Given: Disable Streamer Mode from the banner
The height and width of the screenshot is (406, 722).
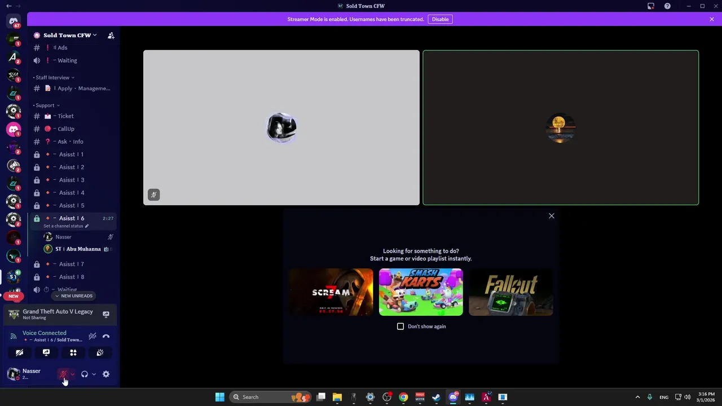Looking at the screenshot, I should 440,19.
